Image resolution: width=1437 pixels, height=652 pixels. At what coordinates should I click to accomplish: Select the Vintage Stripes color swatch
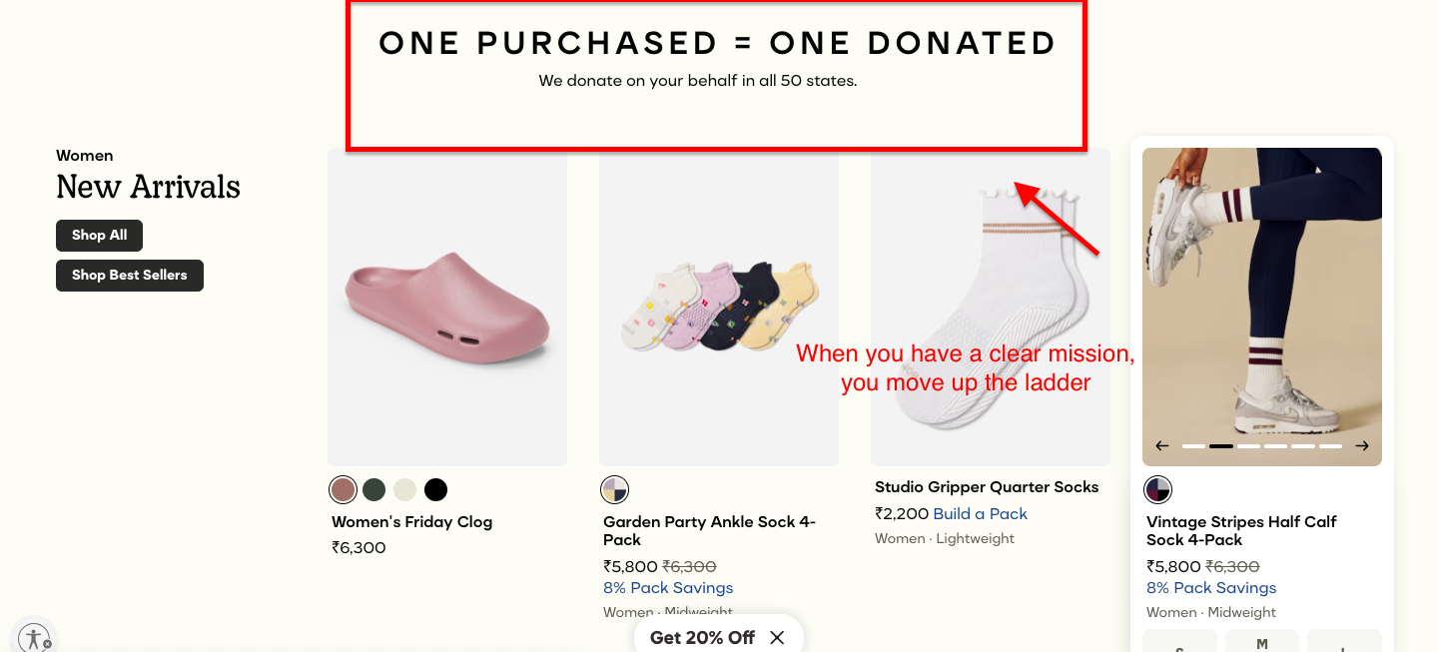pyautogui.click(x=1157, y=489)
